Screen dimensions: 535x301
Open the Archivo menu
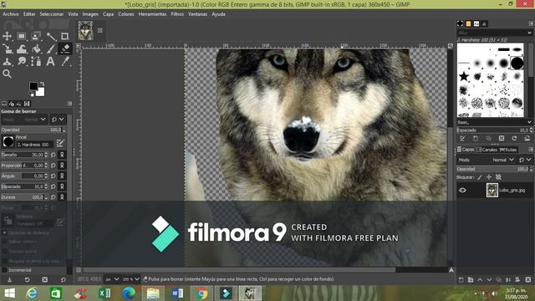pyautogui.click(x=11, y=14)
